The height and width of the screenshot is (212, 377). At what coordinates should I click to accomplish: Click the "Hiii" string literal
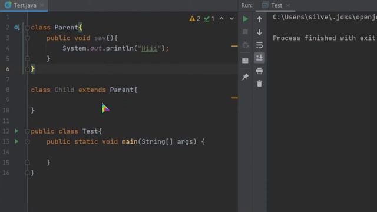(149, 48)
